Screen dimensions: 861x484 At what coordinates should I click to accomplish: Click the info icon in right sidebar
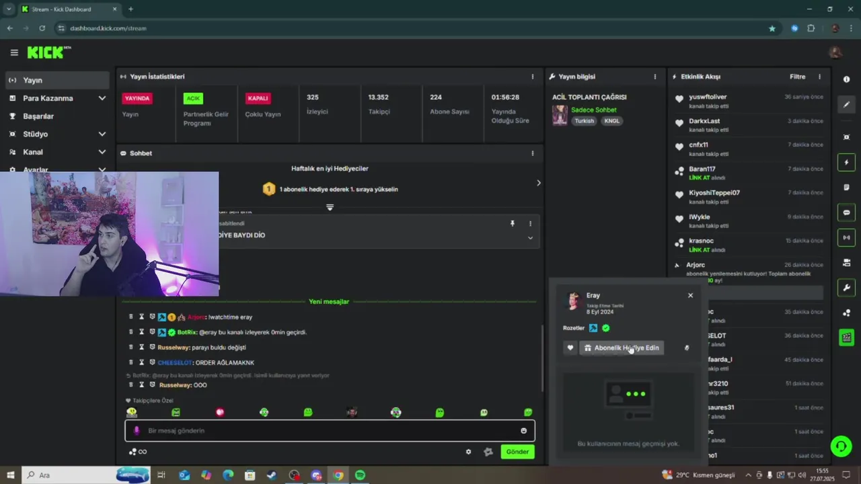click(846, 79)
